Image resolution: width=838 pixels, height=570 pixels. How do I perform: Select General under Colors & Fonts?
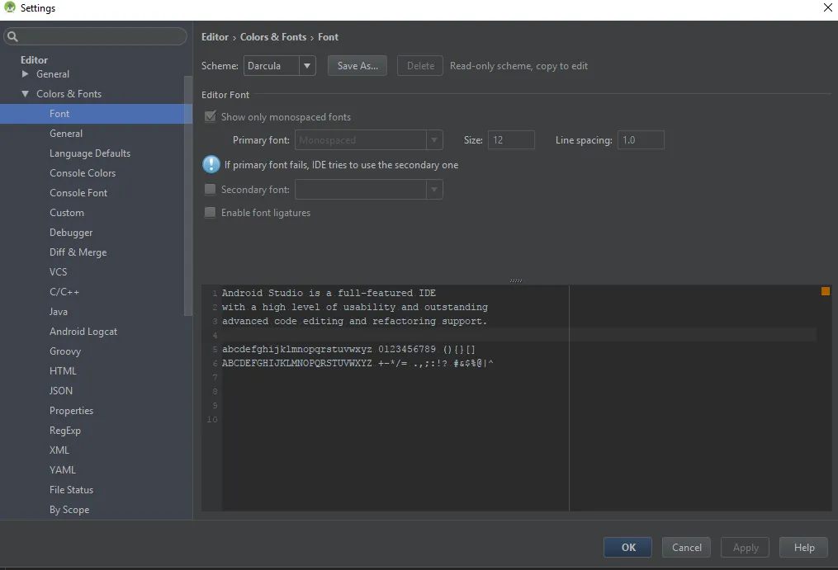(66, 133)
